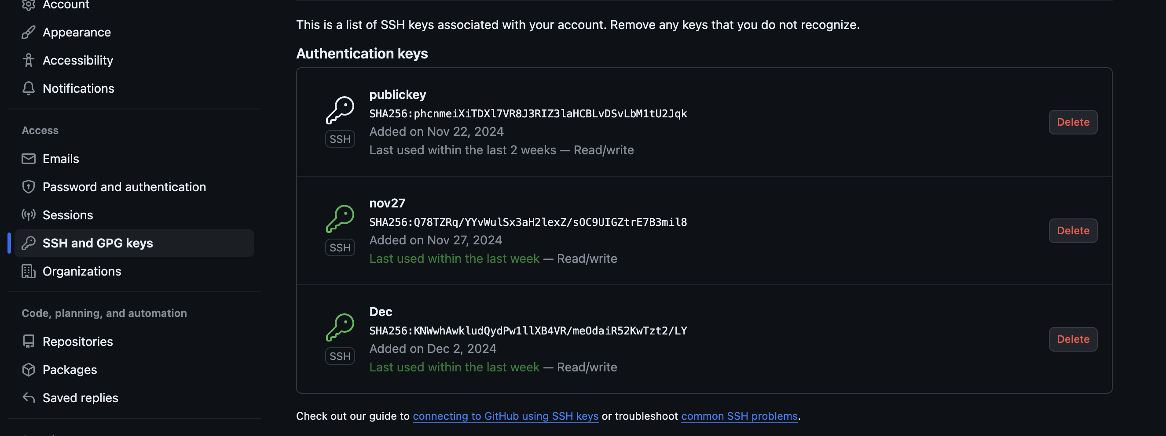
Task: Go to Sessions page
Action: pyautogui.click(x=134, y=215)
